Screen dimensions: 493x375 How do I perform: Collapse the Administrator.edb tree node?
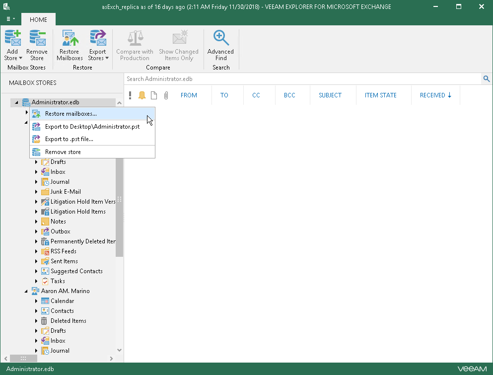click(x=16, y=102)
